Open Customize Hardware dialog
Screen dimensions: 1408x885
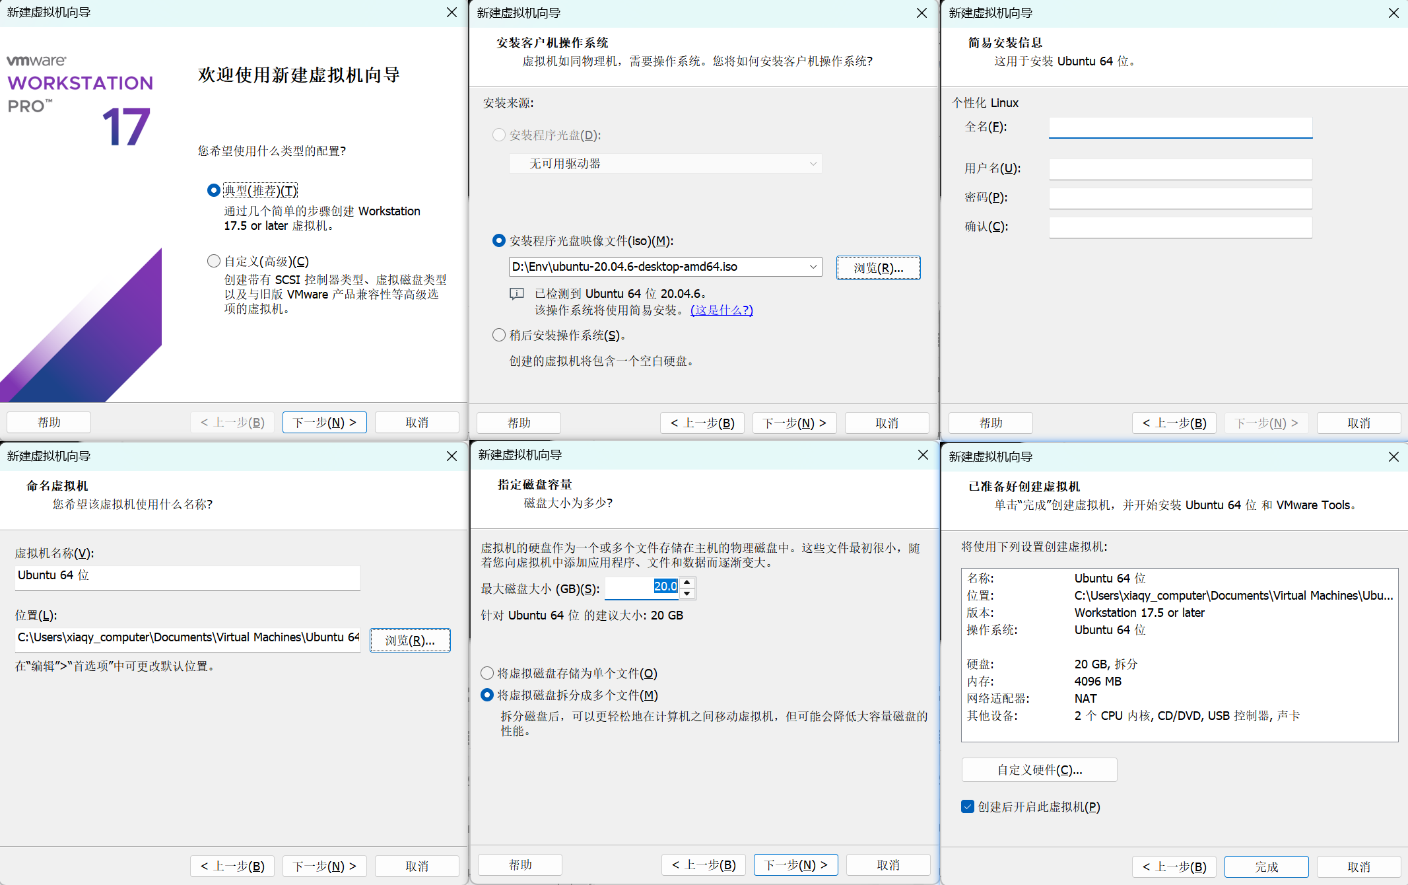[1039, 769]
